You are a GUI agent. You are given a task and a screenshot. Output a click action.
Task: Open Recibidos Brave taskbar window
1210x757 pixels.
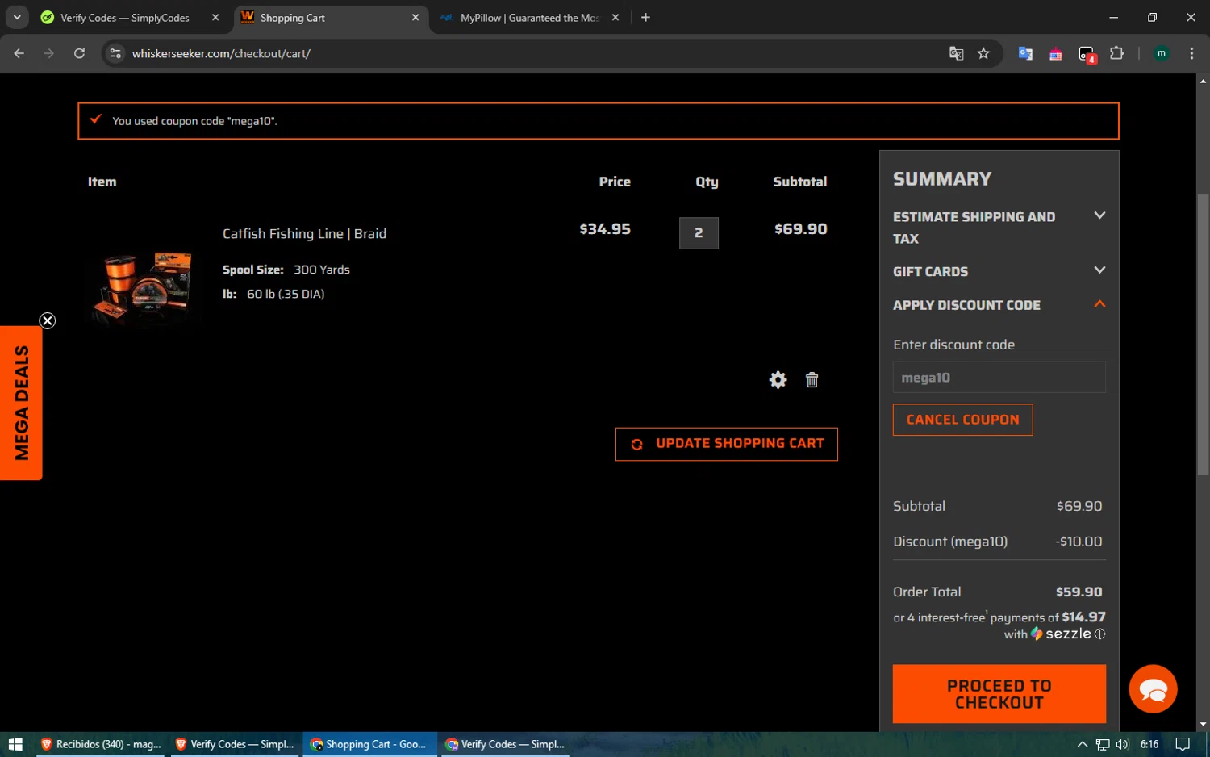[x=101, y=744]
